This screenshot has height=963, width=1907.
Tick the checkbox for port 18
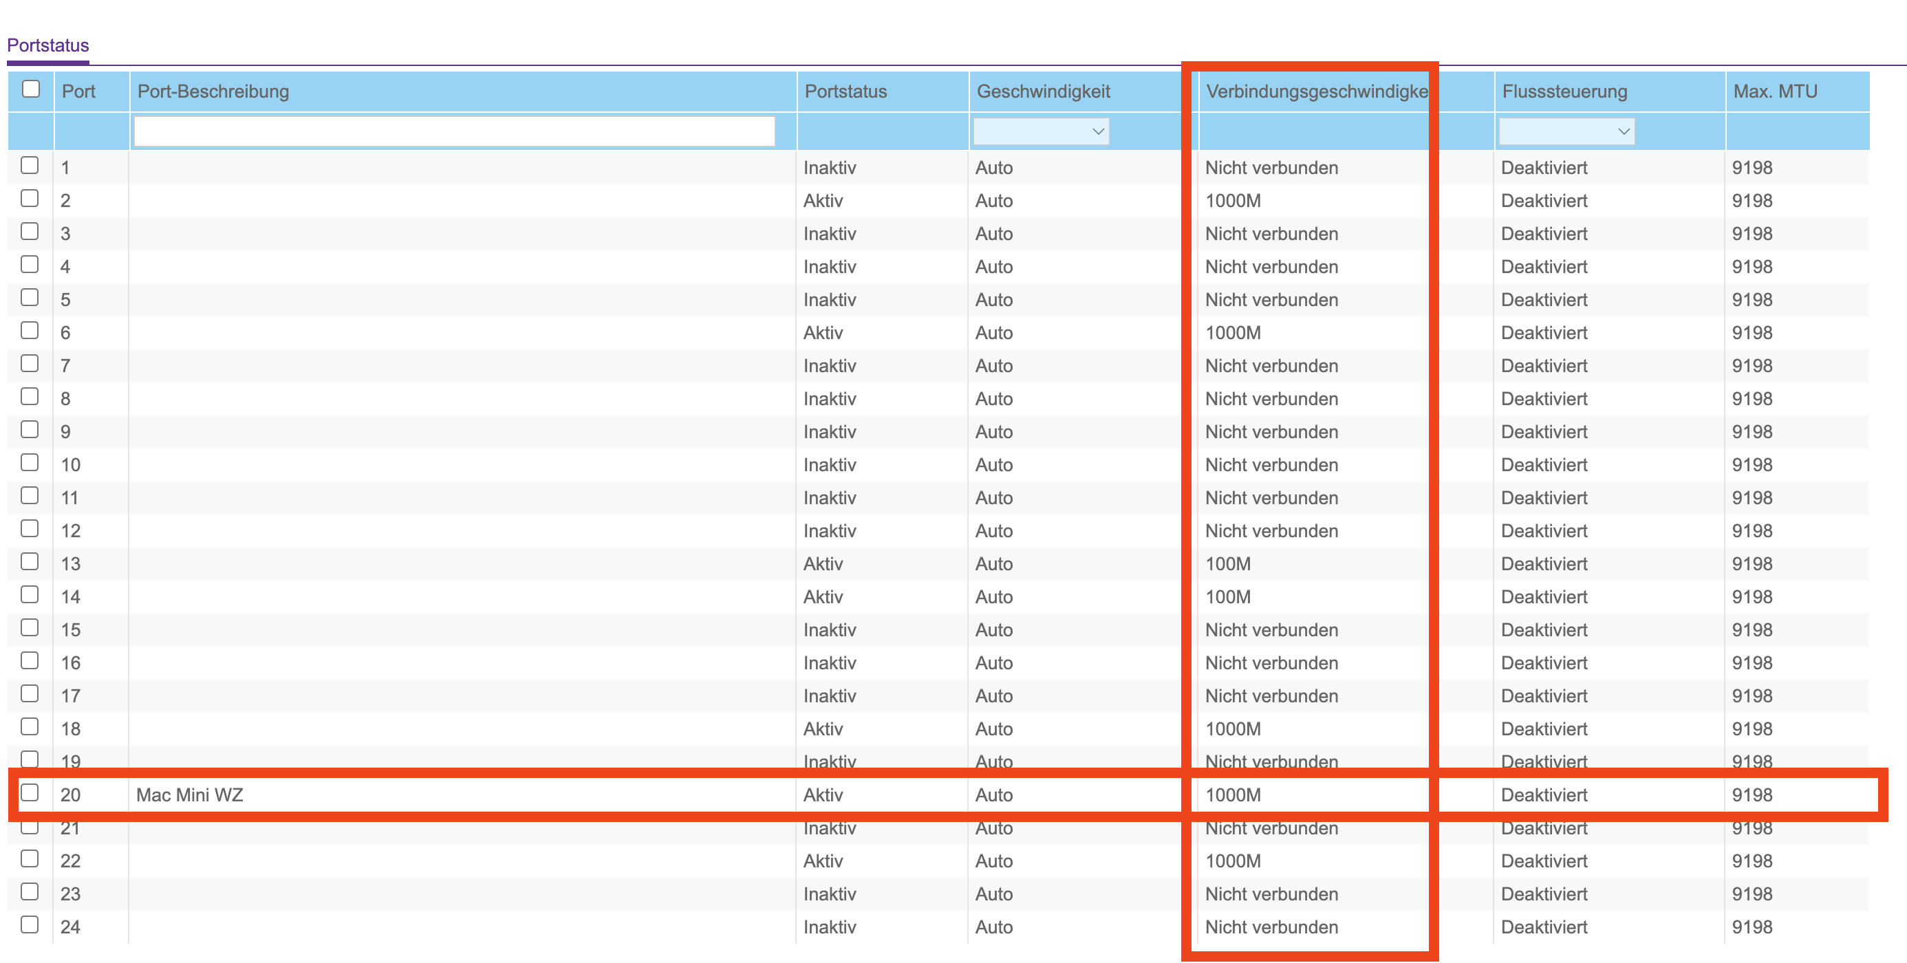(30, 727)
